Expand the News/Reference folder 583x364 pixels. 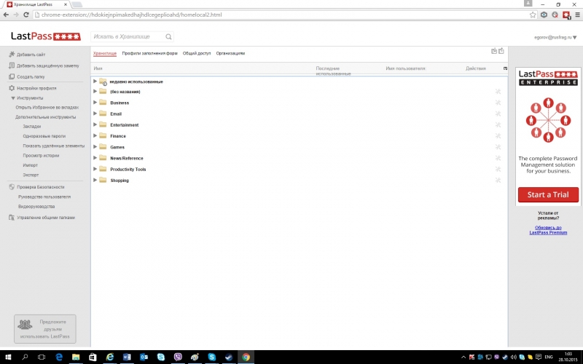click(x=95, y=158)
